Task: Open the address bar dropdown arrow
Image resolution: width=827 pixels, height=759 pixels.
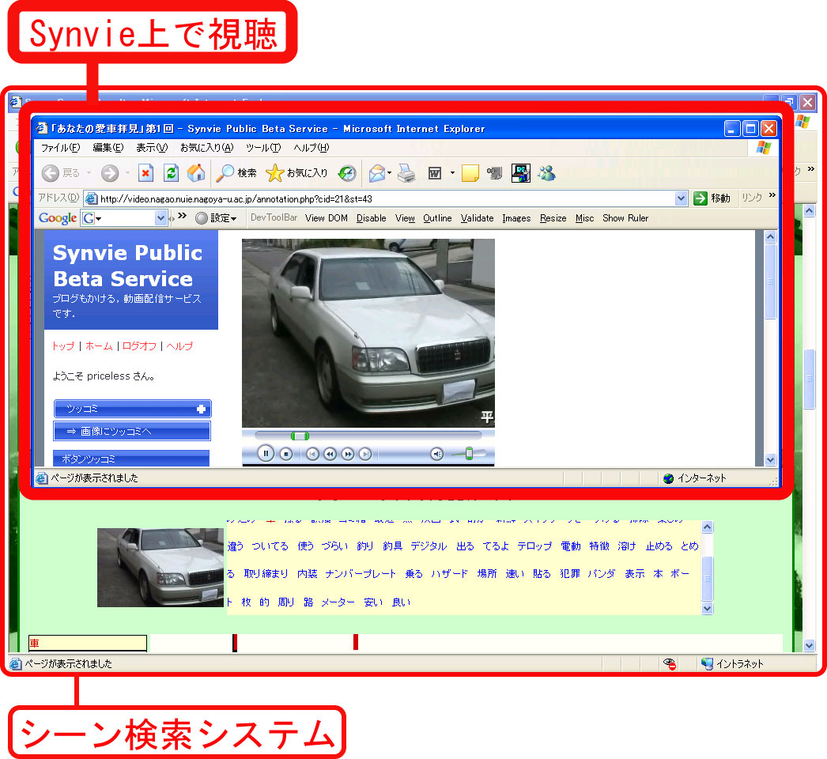Action: [681, 198]
